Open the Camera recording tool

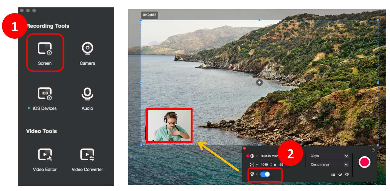87,53
